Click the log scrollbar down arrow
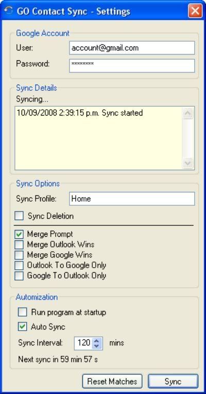The image size is (206, 394). (187, 163)
